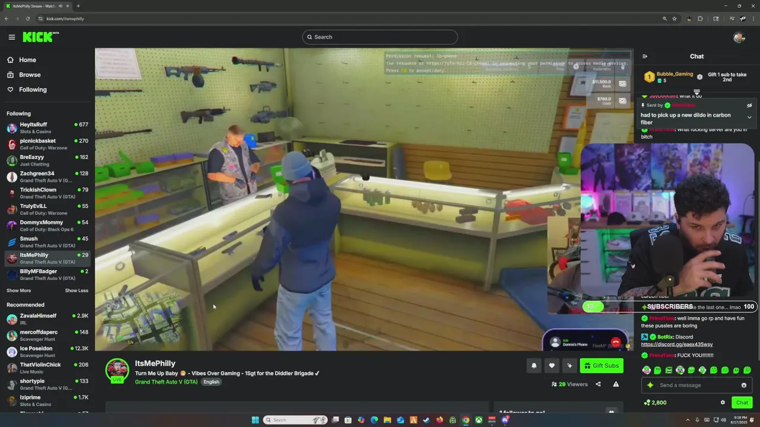Viewport: 760px width, 427px height.
Task: Toggle stream notification bell
Action: tap(534, 366)
